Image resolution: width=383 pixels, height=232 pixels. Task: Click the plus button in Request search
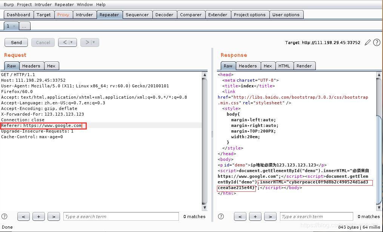pyautogui.click(x=38, y=217)
